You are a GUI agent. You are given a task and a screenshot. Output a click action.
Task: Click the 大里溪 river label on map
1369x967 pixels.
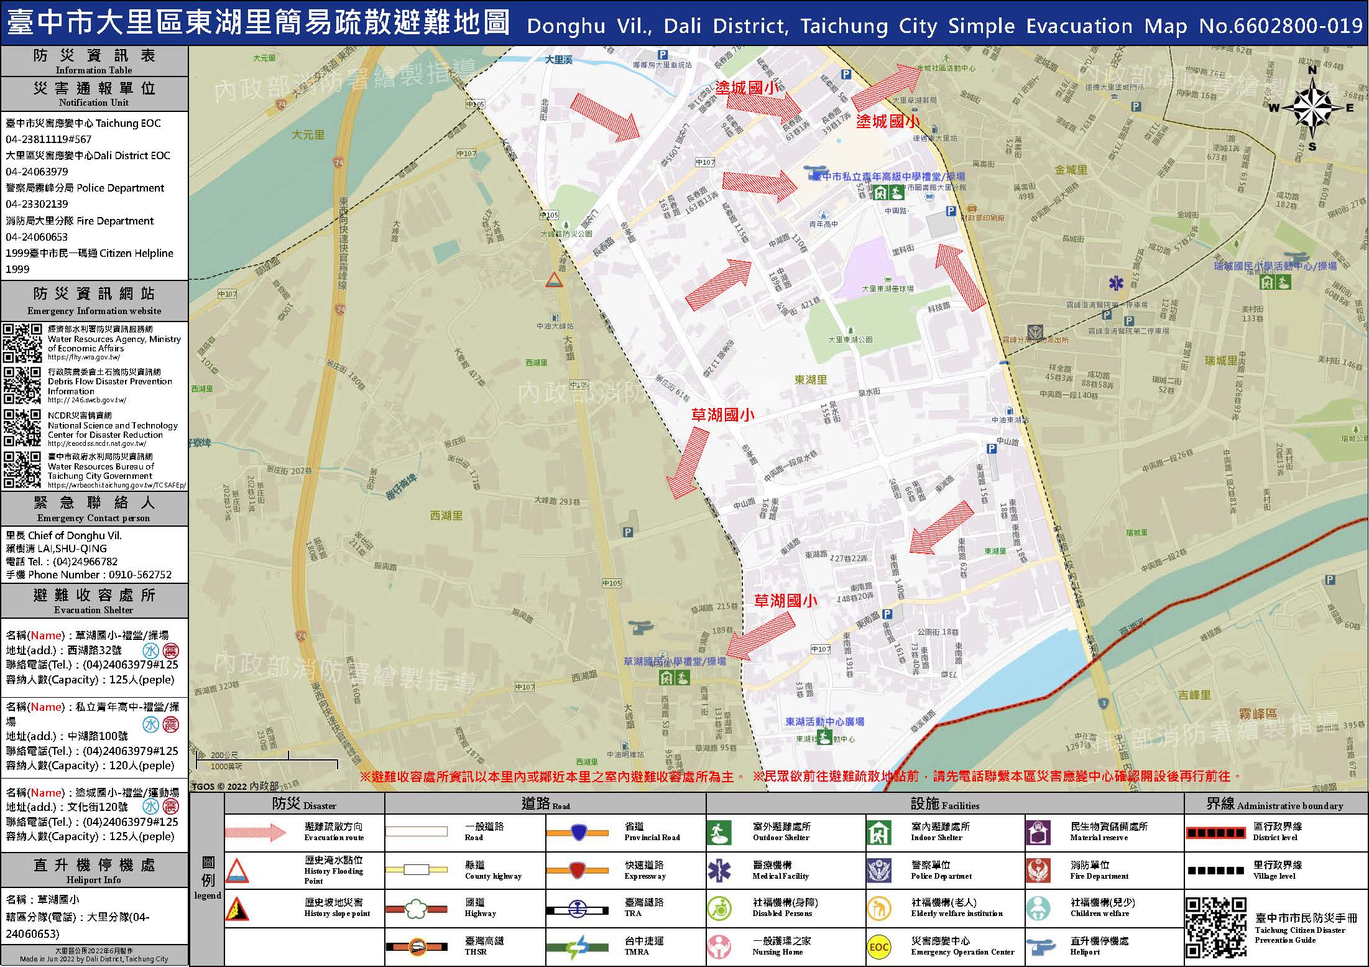pyautogui.click(x=558, y=60)
